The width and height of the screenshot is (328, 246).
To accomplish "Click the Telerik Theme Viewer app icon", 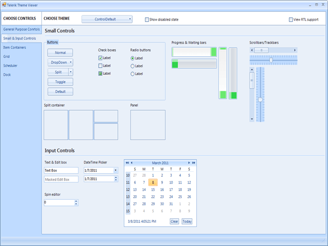I will (4, 5).
